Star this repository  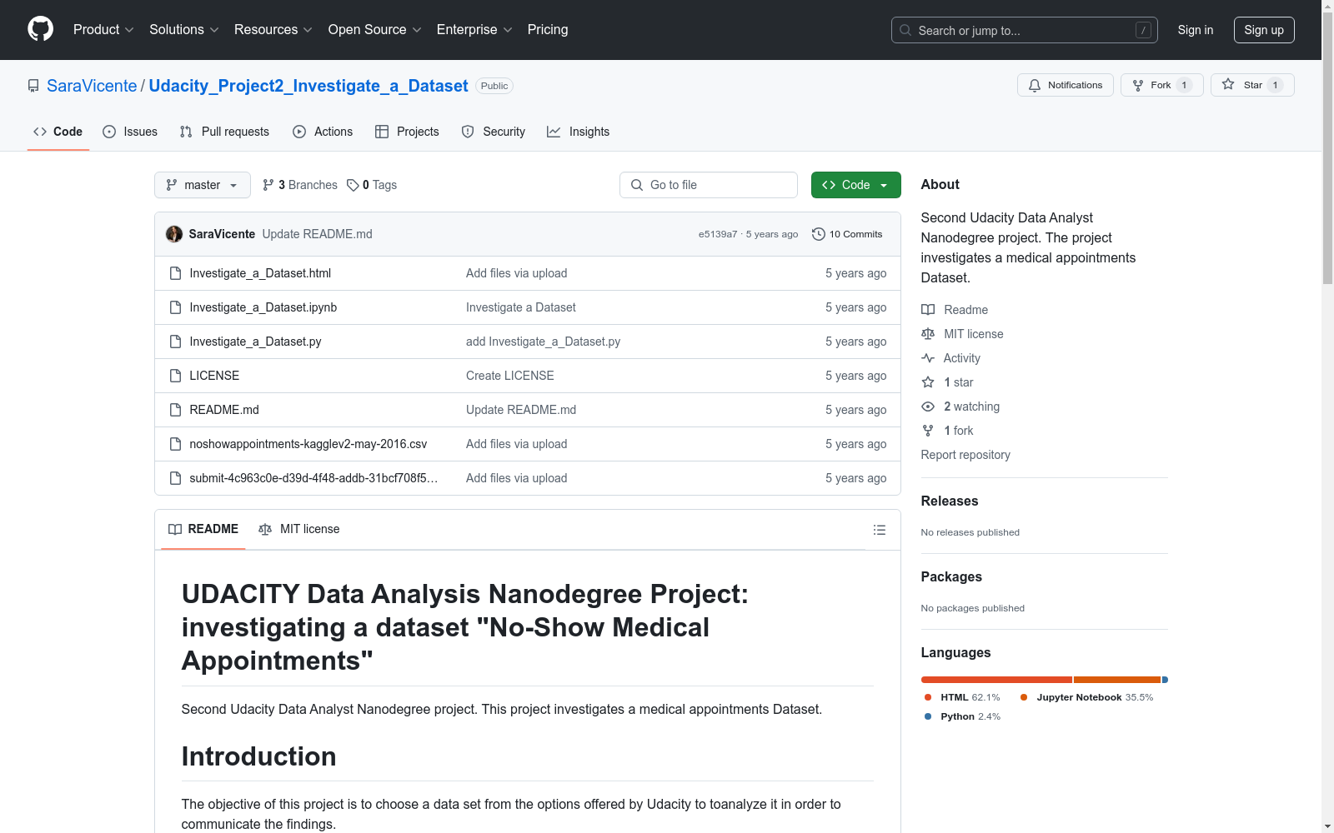(1251, 85)
